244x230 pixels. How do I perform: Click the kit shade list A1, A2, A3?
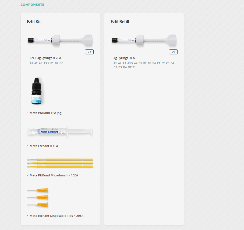[x=46, y=63]
